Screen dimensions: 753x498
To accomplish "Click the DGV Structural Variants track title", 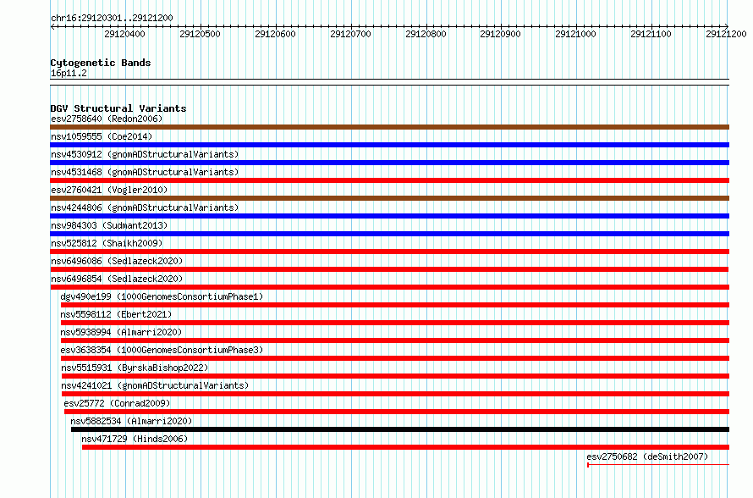I will [x=118, y=108].
